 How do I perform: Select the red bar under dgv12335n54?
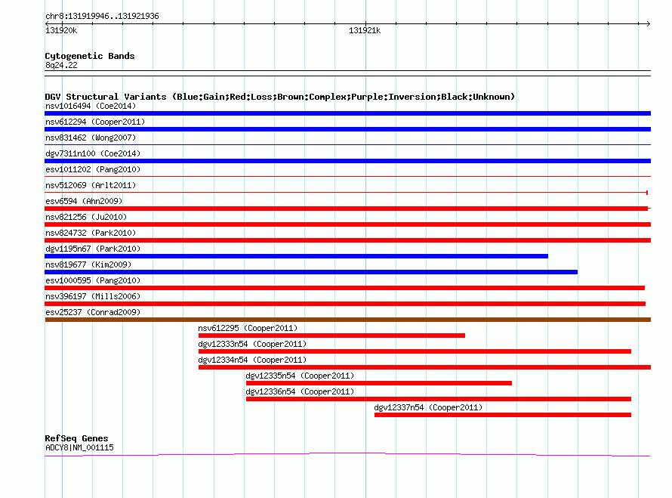point(379,383)
